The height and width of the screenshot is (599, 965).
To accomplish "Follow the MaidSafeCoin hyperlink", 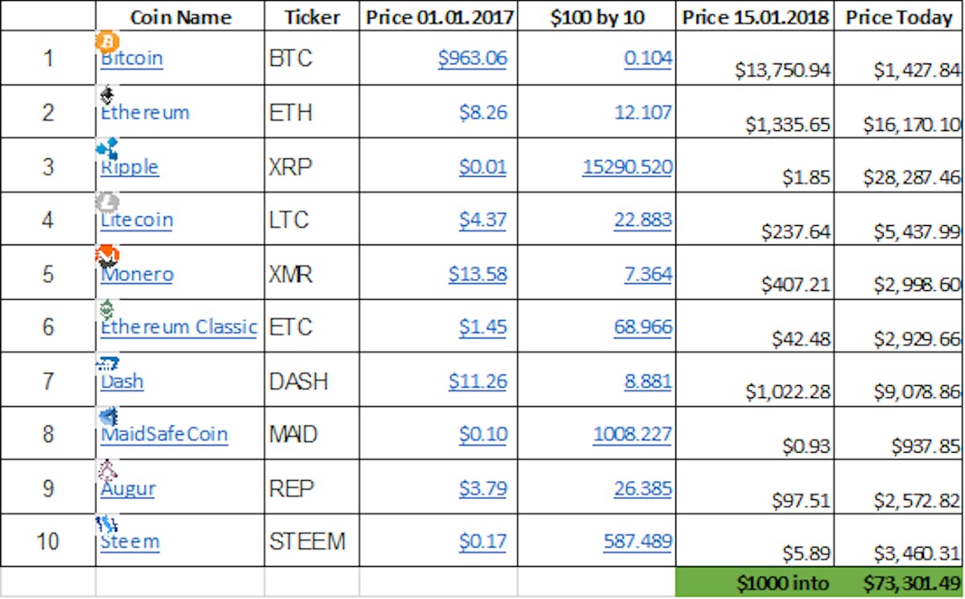I will coord(164,435).
